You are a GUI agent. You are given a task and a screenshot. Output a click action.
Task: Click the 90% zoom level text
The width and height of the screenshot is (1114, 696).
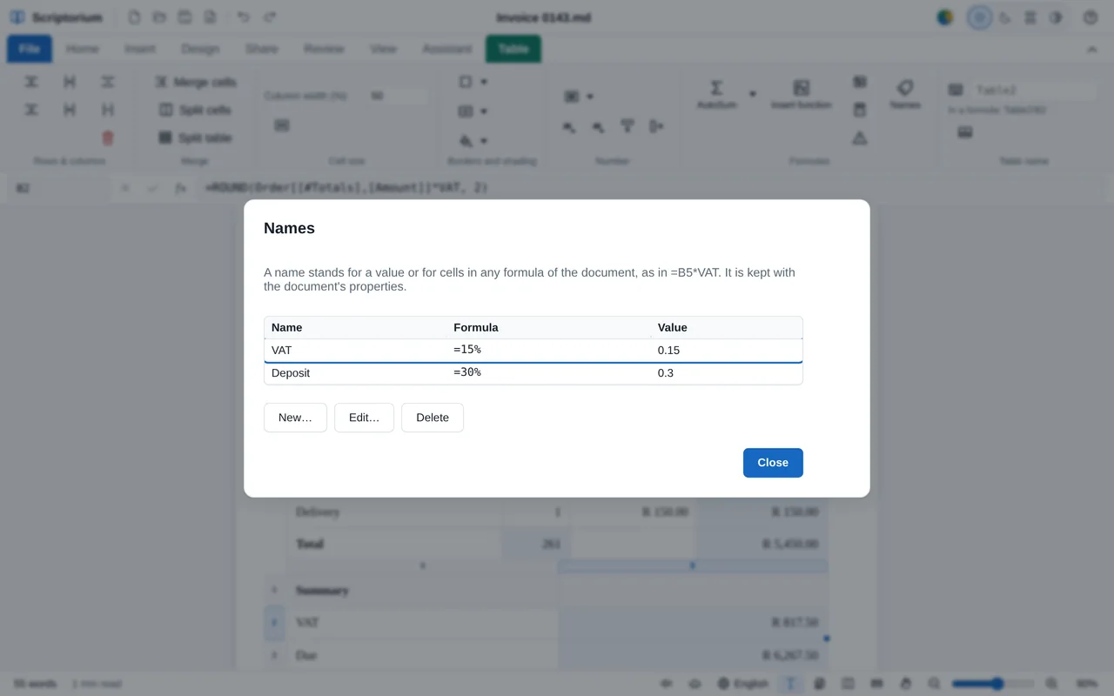pos(1086,684)
